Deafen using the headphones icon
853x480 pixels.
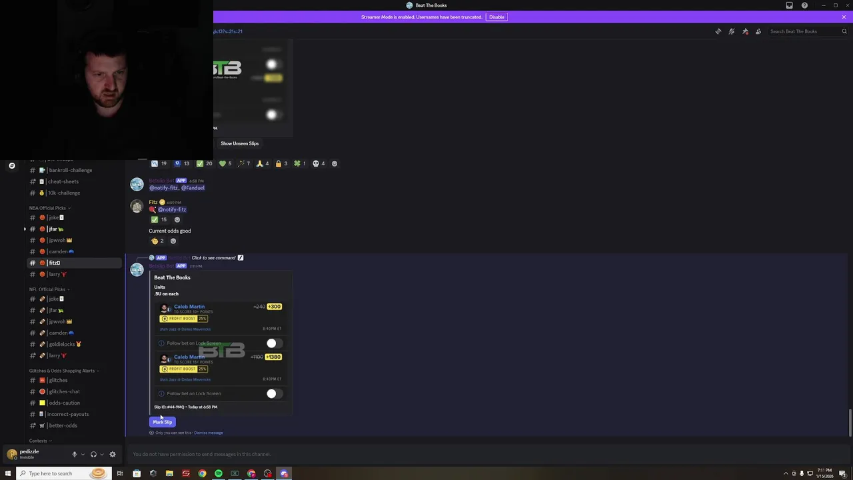(93, 455)
